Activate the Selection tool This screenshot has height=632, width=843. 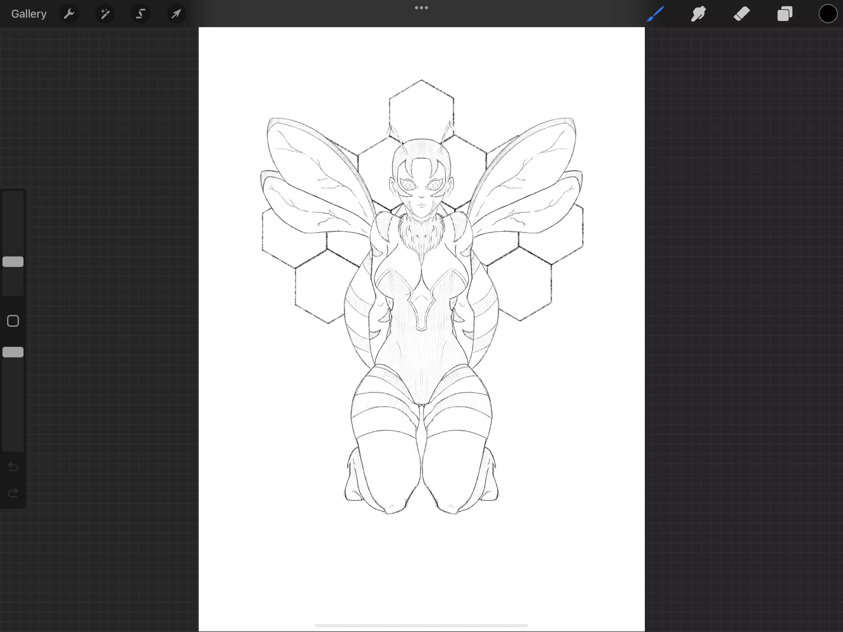tap(140, 14)
